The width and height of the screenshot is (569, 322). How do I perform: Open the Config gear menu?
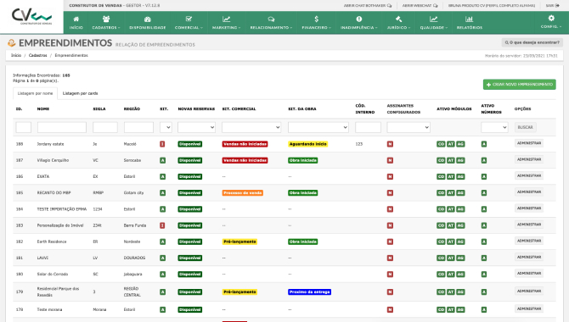click(551, 22)
